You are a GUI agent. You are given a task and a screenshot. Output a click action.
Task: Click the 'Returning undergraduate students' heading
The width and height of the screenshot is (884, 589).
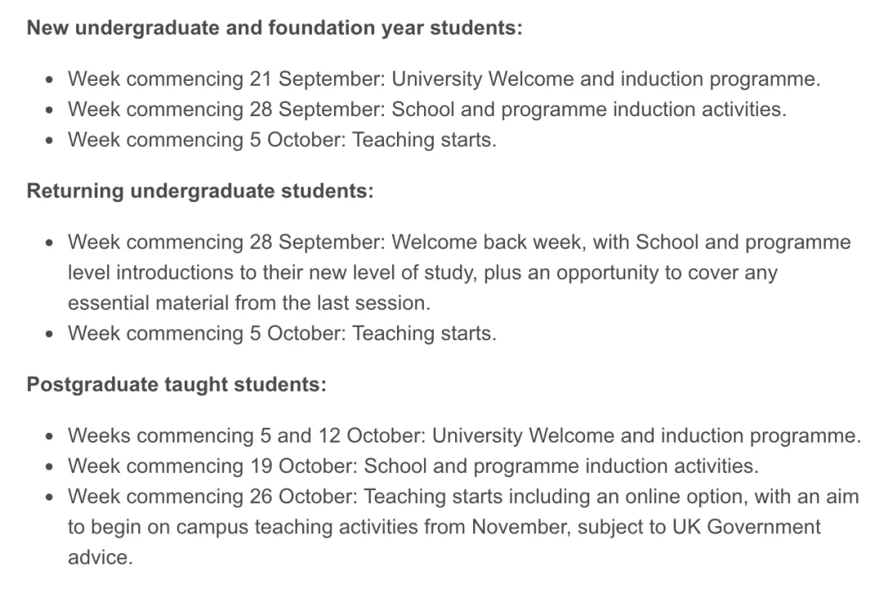click(x=201, y=191)
